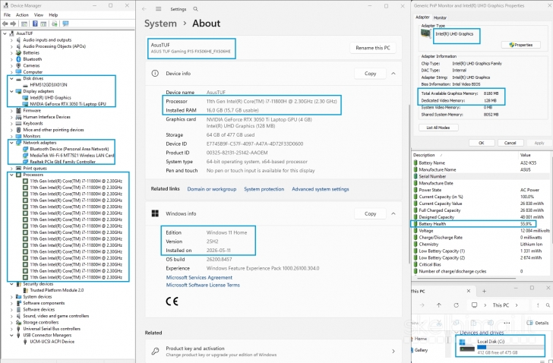The height and width of the screenshot is (363, 553).
Task: Select the Bluetooth category icon in Device Manager
Action: [19, 59]
